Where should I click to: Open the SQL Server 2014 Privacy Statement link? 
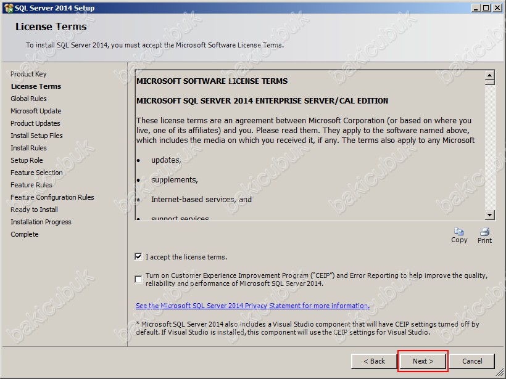coord(252,306)
